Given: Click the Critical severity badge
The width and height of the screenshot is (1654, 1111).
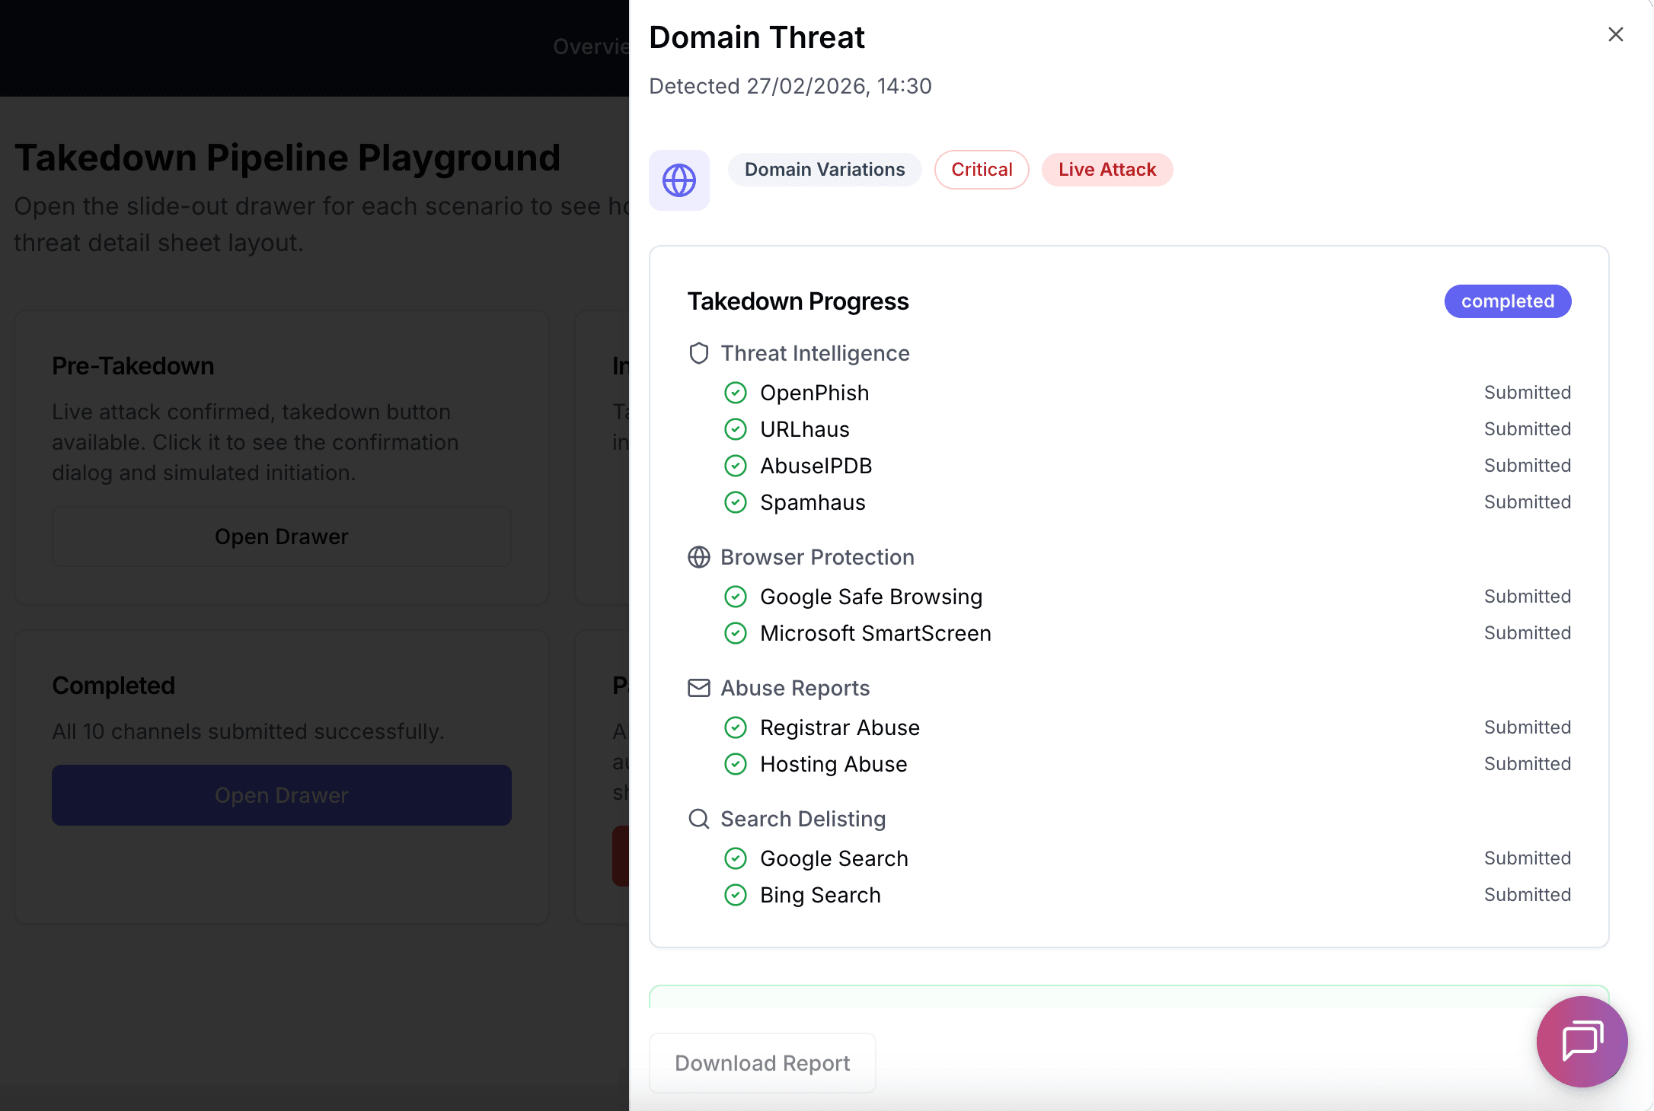Looking at the screenshot, I should pos(982,170).
